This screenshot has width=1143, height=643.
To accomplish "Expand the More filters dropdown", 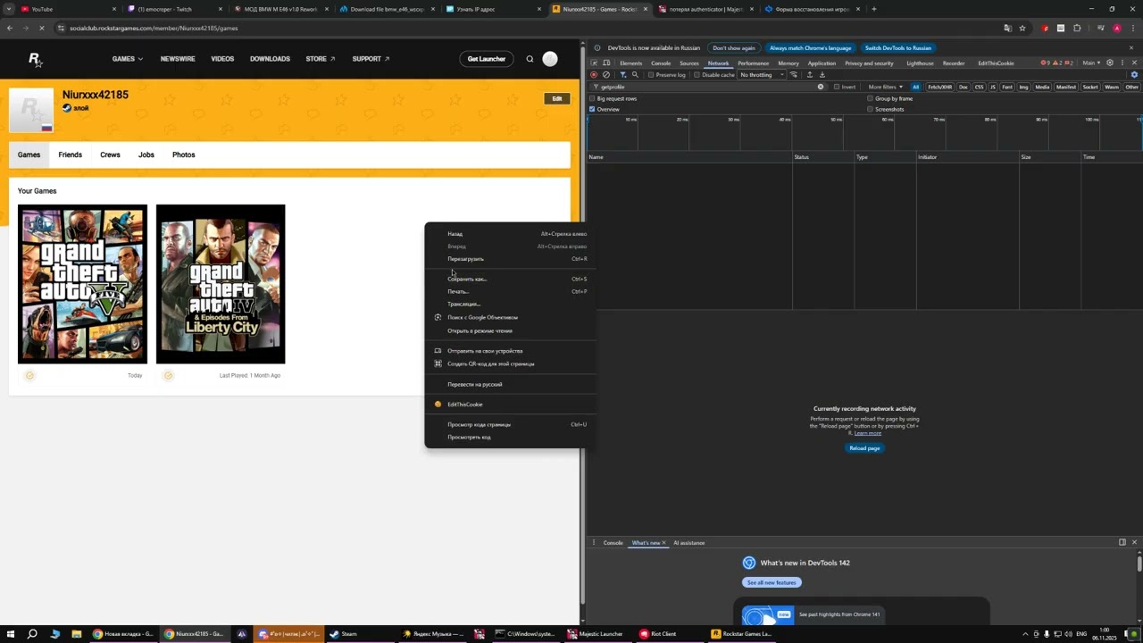I will point(885,87).
